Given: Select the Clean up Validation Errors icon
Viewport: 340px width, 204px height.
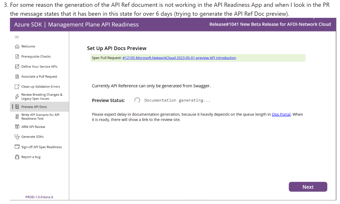Looking at the screenshot, I should (17, 86).
